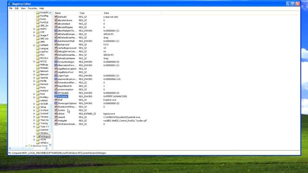Viewport: 308px width, 173px height.
Task: Expand the HotFix key in tree
Action: [x=34, y=29]
